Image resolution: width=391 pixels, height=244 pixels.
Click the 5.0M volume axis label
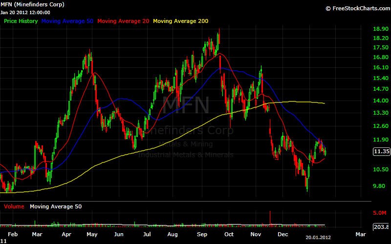pos(380,213)
